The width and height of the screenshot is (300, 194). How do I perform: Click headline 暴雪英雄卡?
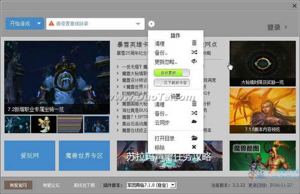pos(132,45)
